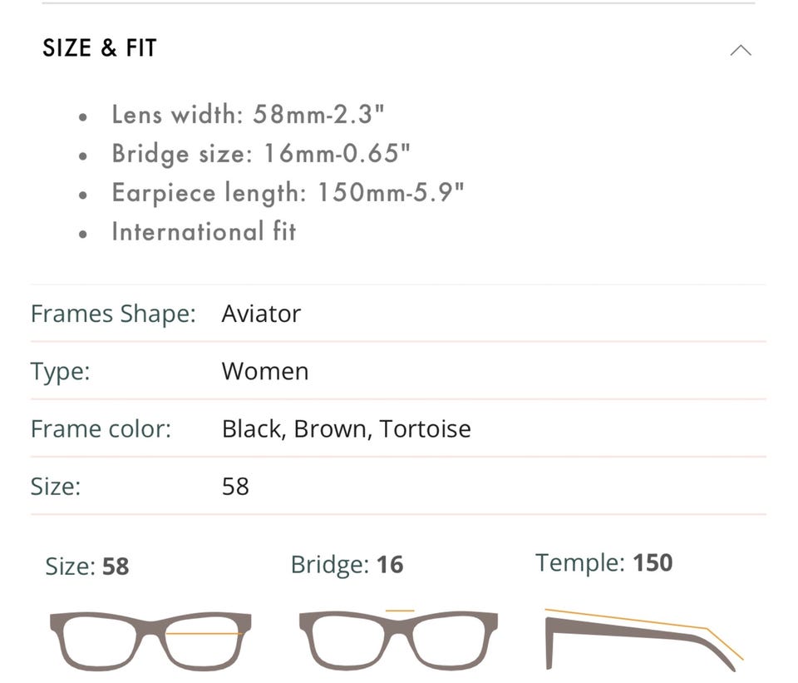
Task: Click the Frames Shape row label
Action: tap(113, 314)
